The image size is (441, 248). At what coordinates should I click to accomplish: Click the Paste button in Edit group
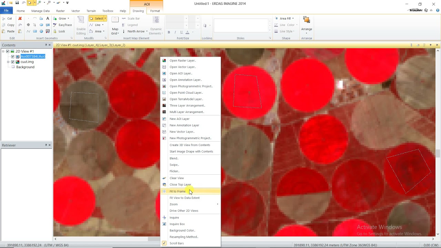(x=8, y=31)
